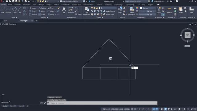Image resolution: width=197 pixels, height=111 pixels.
Task: Toggle annotation visibility in status bar
Action: pyautogui.click(x=166, y=109)
